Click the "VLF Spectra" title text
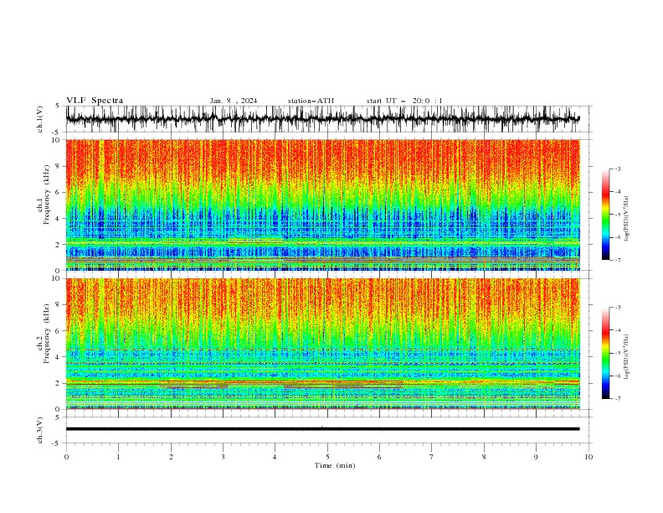 click(95, 101)
